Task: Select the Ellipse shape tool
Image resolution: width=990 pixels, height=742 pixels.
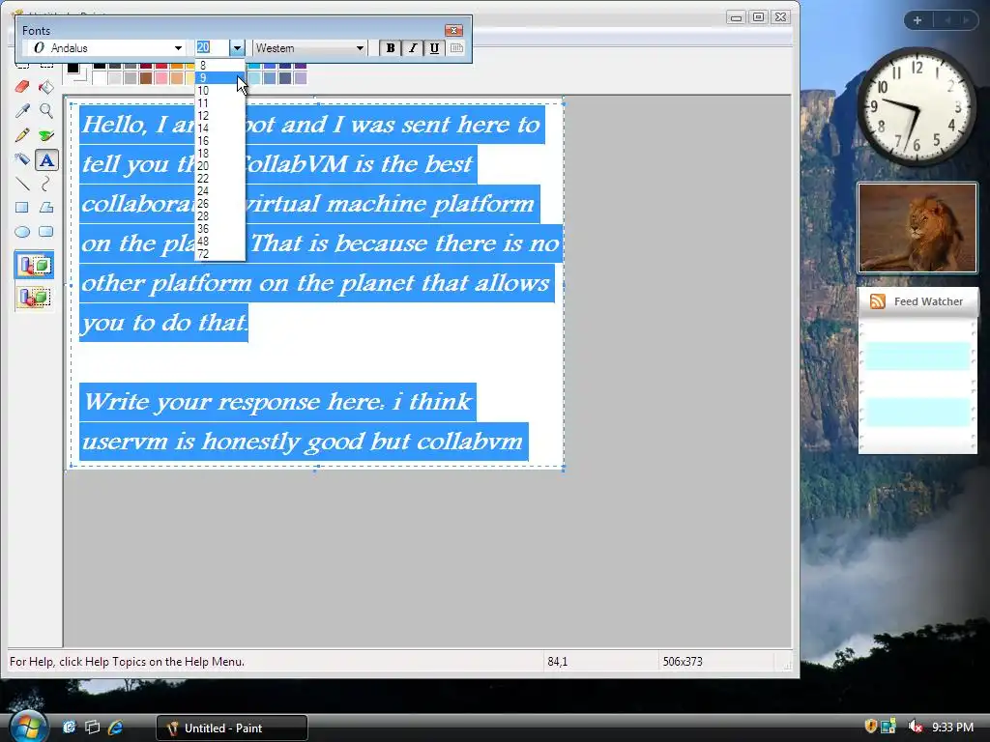Action: click(22, 232)
